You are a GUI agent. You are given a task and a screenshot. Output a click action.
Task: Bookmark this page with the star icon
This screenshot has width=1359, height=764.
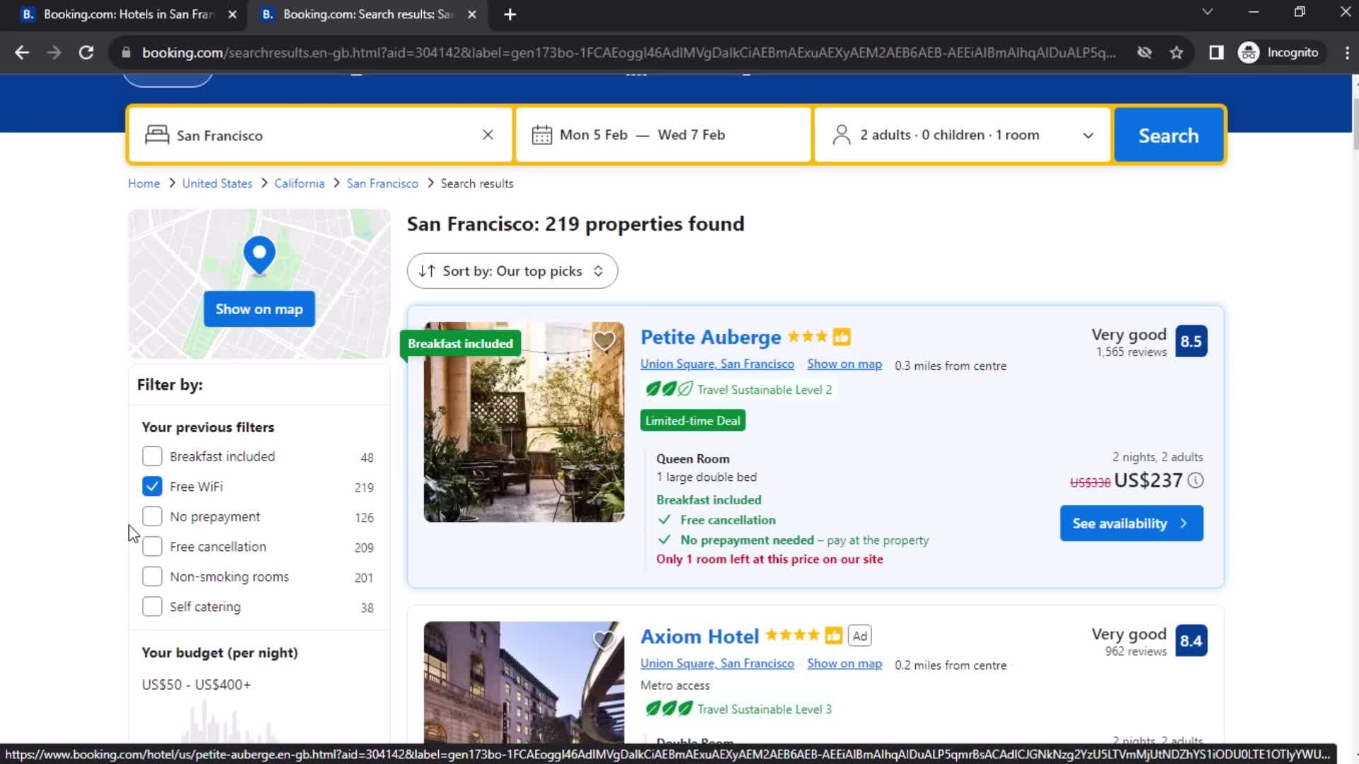[x=1176, y=52]
